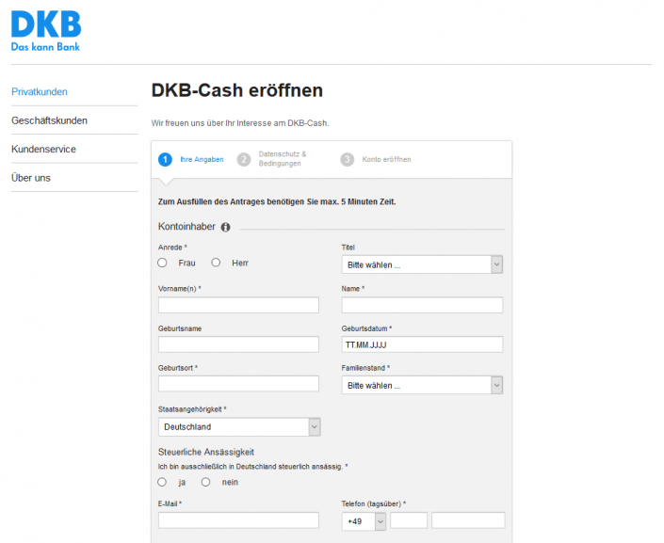The width and height of the screenshot is (664, 543).
Task: Click the DKB logo
Action: [x=46, y=31]
